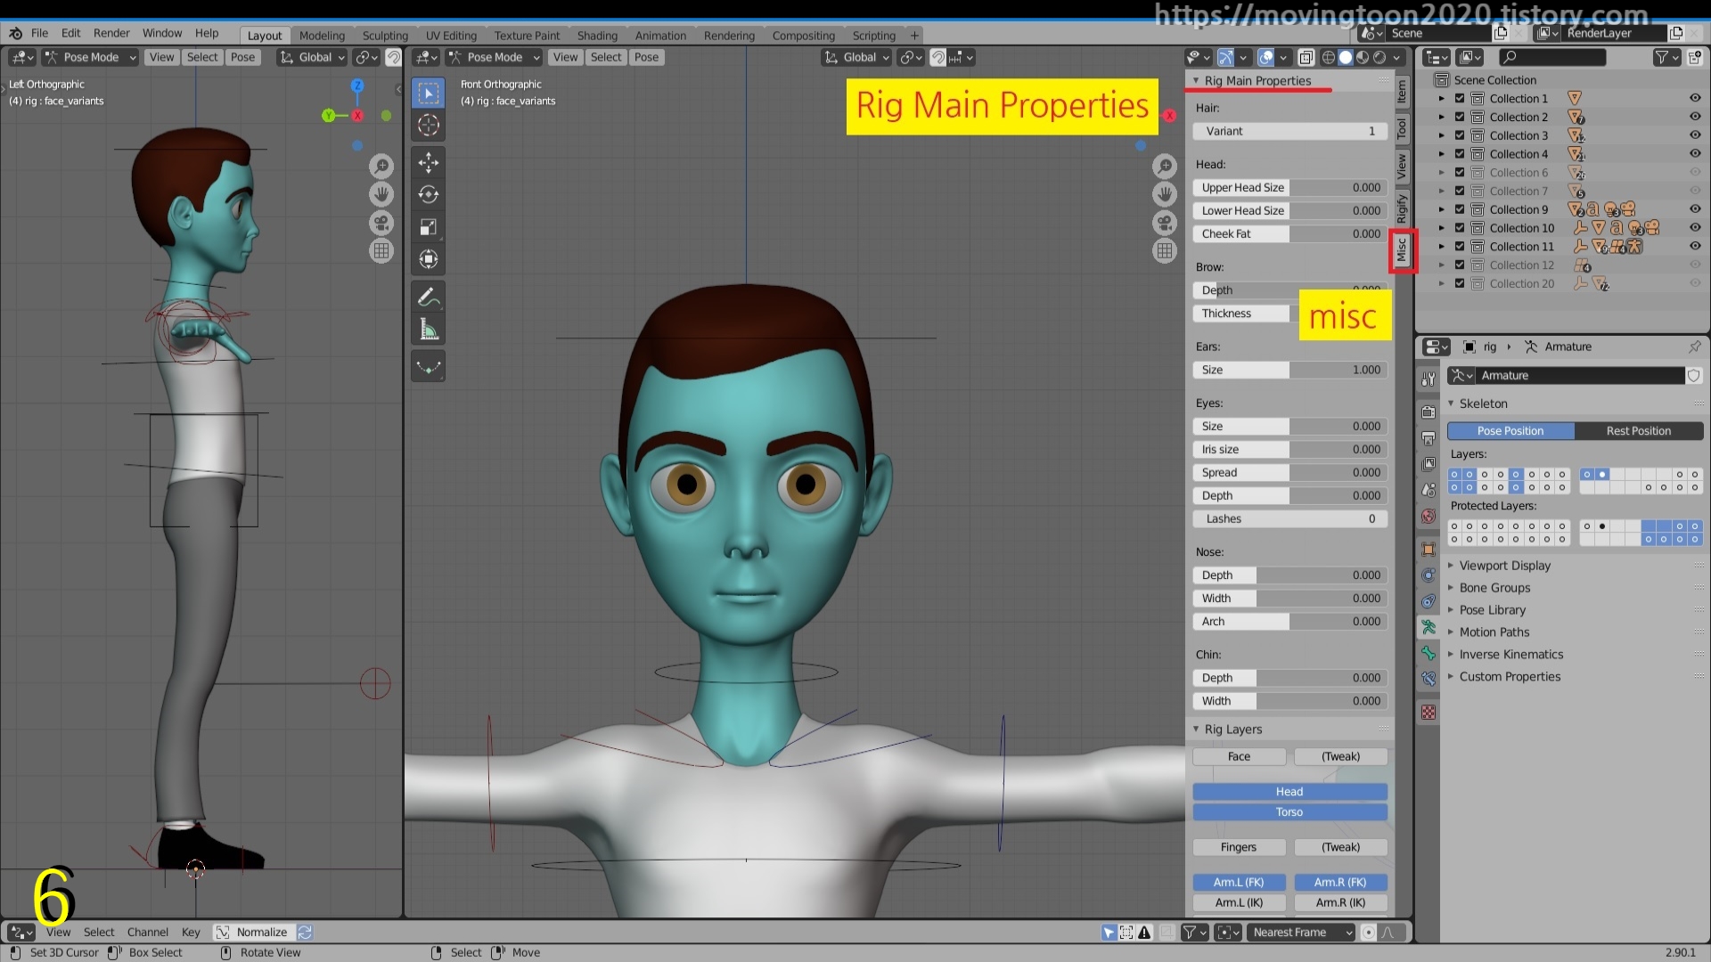Uncheck Collection 3 checkbox
The width and height of the screenshot is (1711, 962).
click(1460, 135)
